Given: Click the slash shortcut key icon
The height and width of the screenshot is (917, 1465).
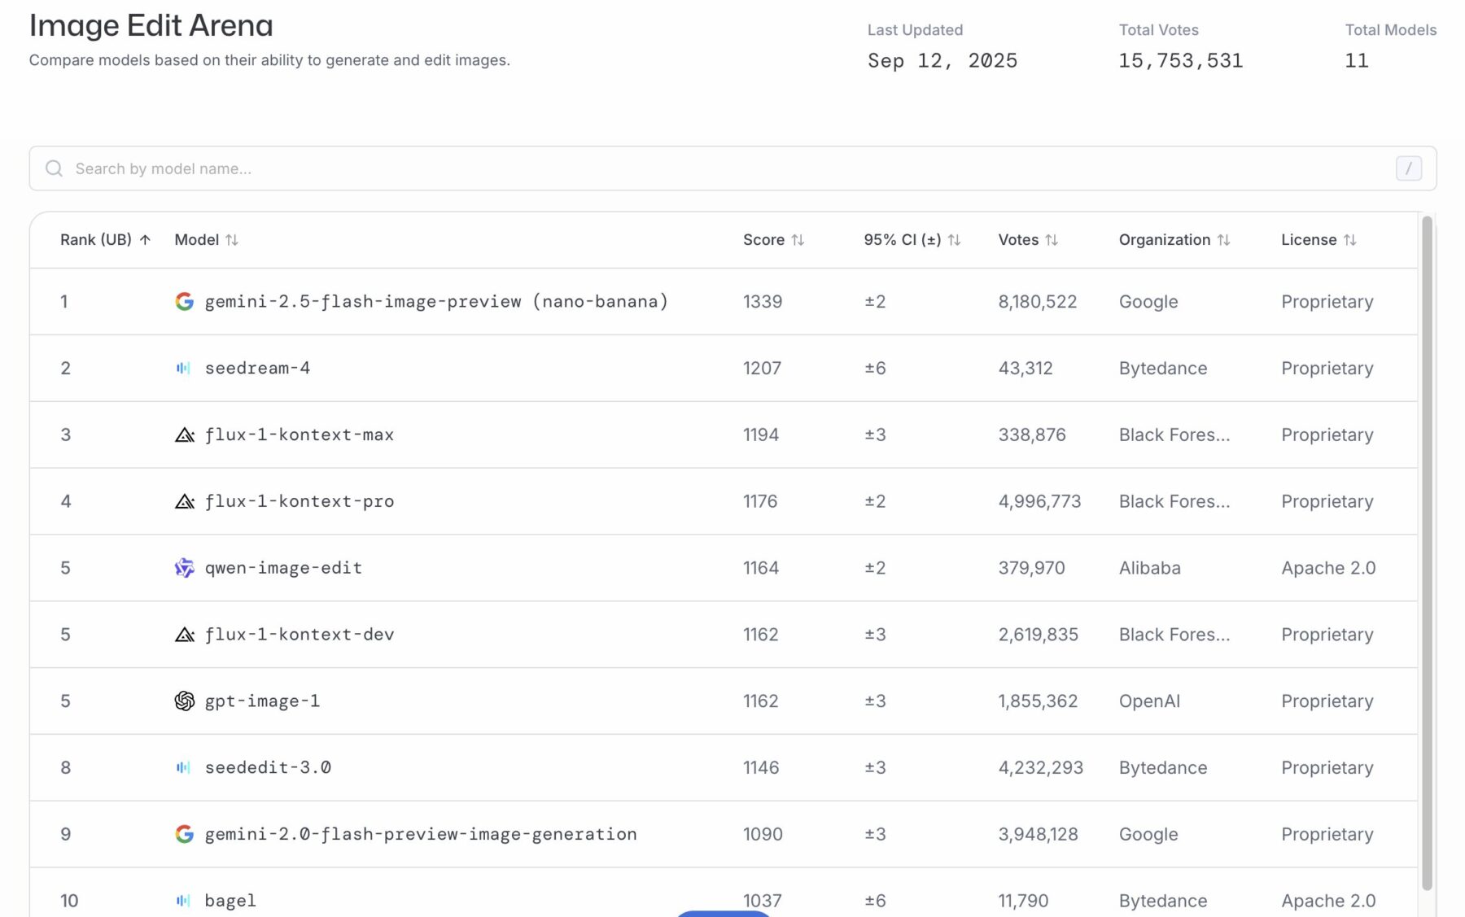Looking at the screenshot, I should pyautogui.click(x=1408, y=168).
